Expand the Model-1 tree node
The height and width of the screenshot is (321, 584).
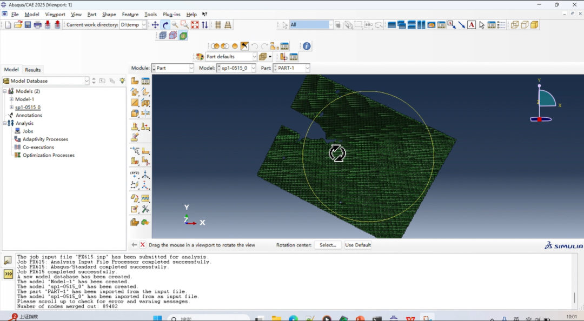click(11, 99)
